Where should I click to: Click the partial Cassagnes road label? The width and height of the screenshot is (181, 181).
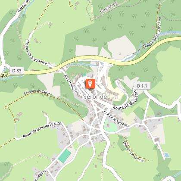(40, 175)
